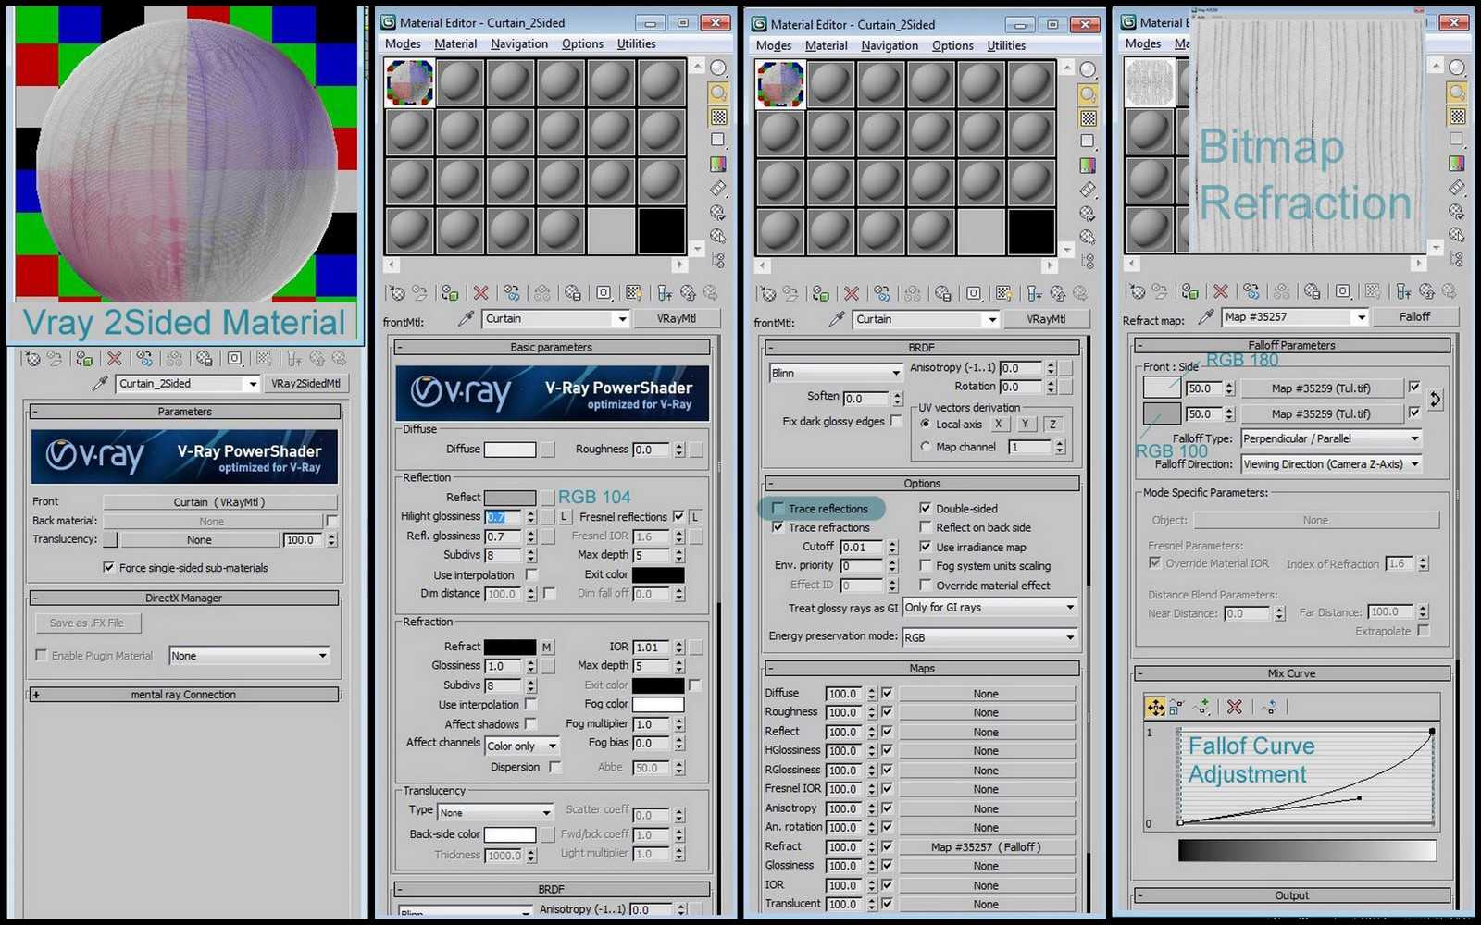The width and height of the screenshot is (1481, 925).
Task: Click the eyedropper next to Refract map label
Action: 1205,317
